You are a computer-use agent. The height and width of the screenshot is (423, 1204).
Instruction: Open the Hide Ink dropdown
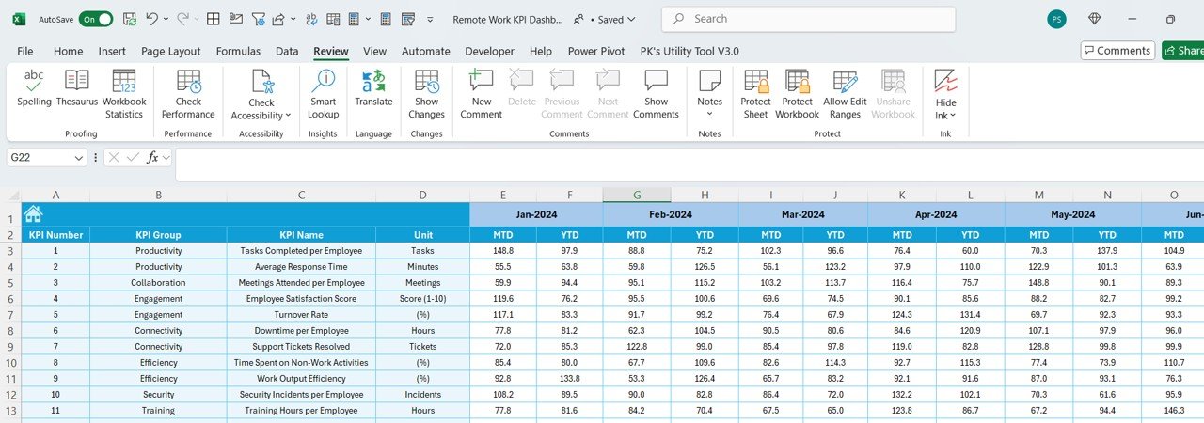click(x=945, y=94)
